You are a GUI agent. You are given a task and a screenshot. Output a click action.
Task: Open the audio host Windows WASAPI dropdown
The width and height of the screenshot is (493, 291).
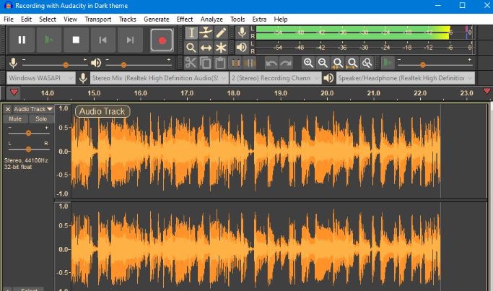(x=41, y=78)
